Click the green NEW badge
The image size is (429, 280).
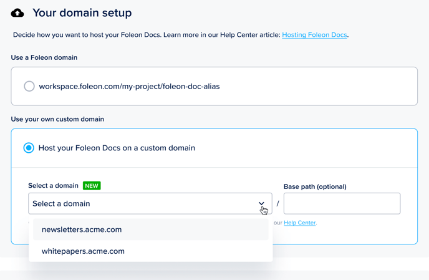[x=92, y=186]
